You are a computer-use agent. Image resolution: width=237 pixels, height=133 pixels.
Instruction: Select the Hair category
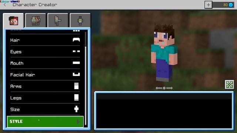(x=45, y=40)
